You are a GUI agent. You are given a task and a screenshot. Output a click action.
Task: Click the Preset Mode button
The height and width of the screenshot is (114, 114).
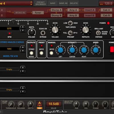click(41, 53)
